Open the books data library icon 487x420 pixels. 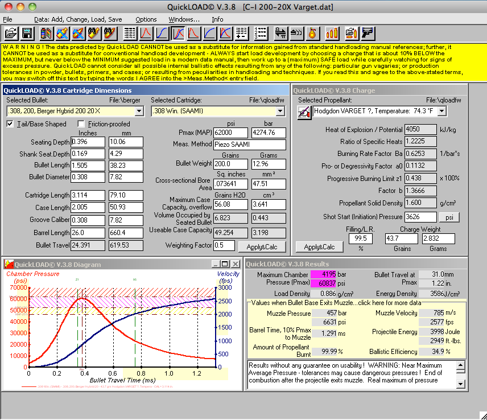pyautogui.click(x=46, y=33)
